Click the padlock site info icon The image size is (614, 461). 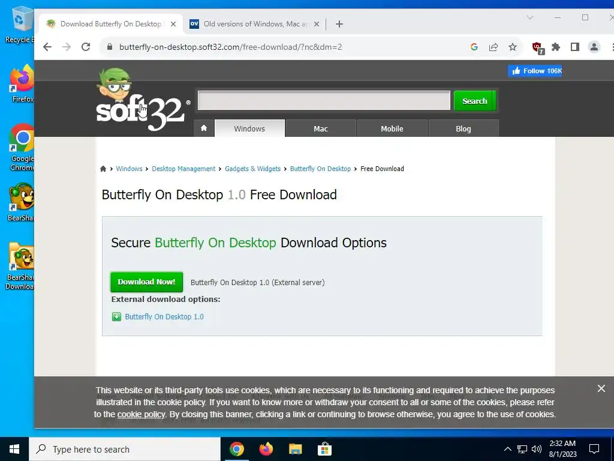(x=110, y=47)
